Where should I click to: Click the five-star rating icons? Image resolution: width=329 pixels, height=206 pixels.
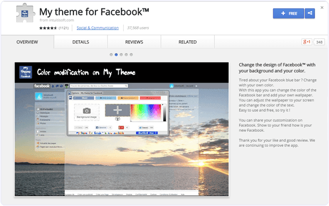click(x=48, y=28)
